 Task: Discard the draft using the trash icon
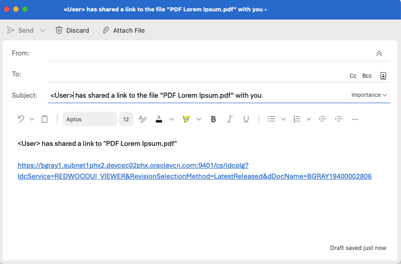(59, 30)
